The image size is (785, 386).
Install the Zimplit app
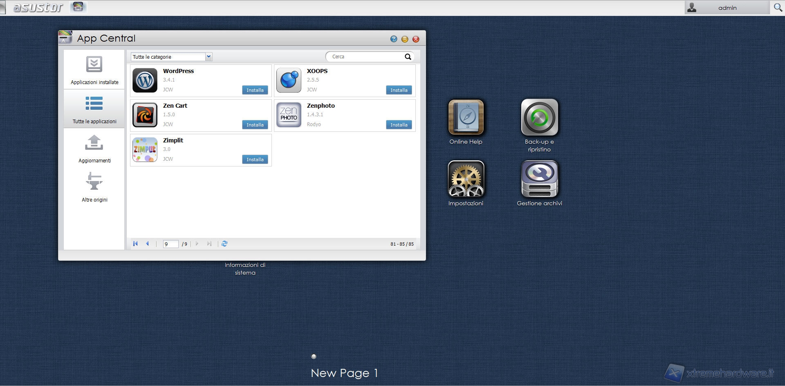pos(255,160)
